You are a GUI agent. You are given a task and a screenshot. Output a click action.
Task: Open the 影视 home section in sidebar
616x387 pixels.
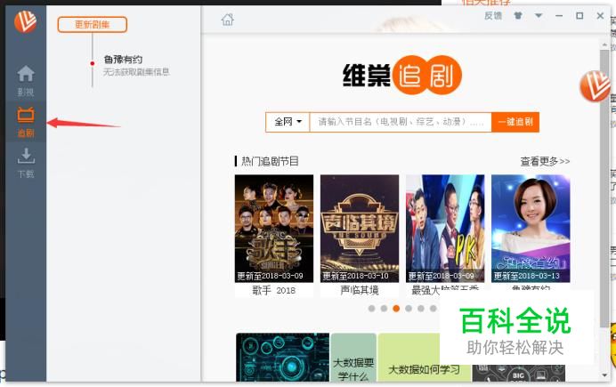point(26,80)
